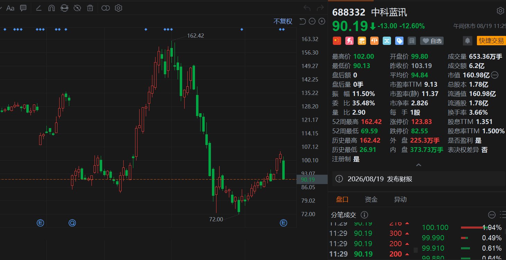
Task: Toggle the magnet snap tool
Action: pyautogui.click(x=51, y=8)
